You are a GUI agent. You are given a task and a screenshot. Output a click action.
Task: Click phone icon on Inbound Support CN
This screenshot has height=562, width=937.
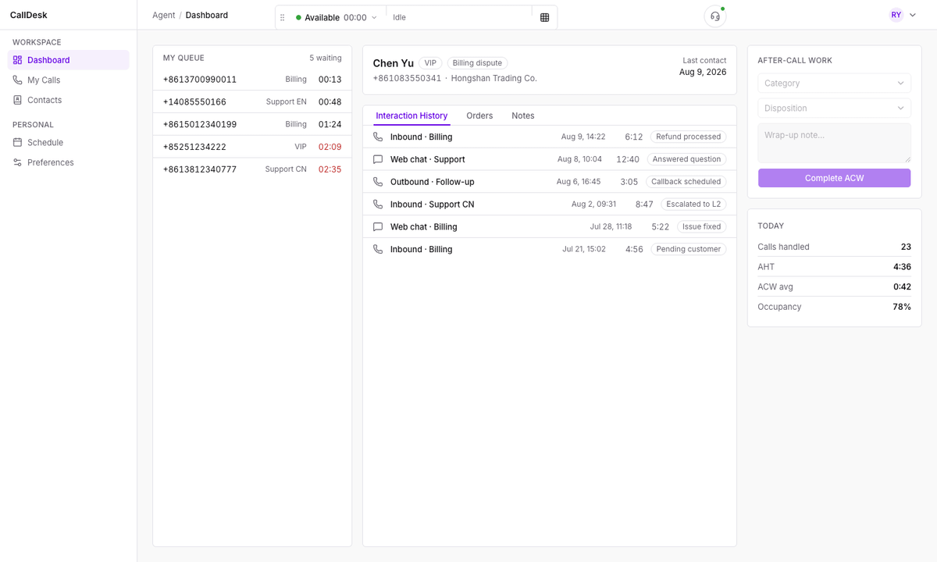click(378, 205)
